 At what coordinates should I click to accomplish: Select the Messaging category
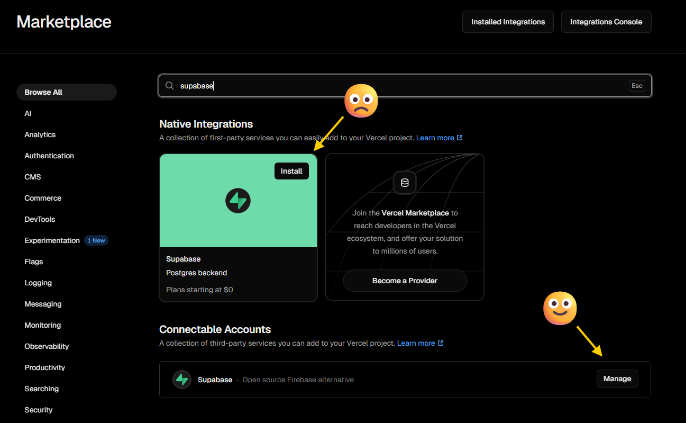[43, 304]
